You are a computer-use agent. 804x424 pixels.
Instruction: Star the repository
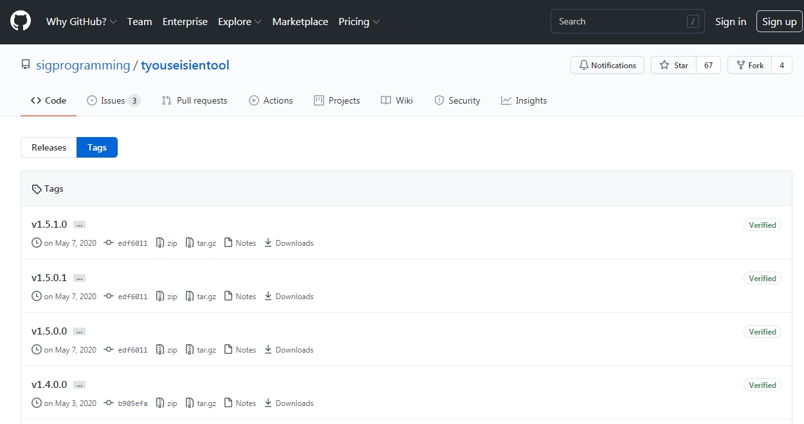point(673,65)
